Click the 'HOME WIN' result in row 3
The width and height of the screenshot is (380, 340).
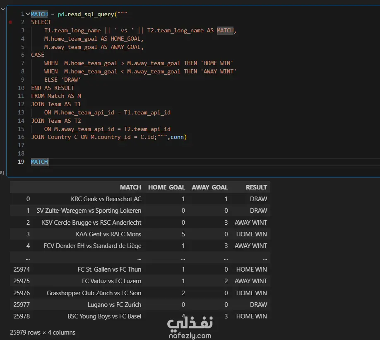pos(251,234)
